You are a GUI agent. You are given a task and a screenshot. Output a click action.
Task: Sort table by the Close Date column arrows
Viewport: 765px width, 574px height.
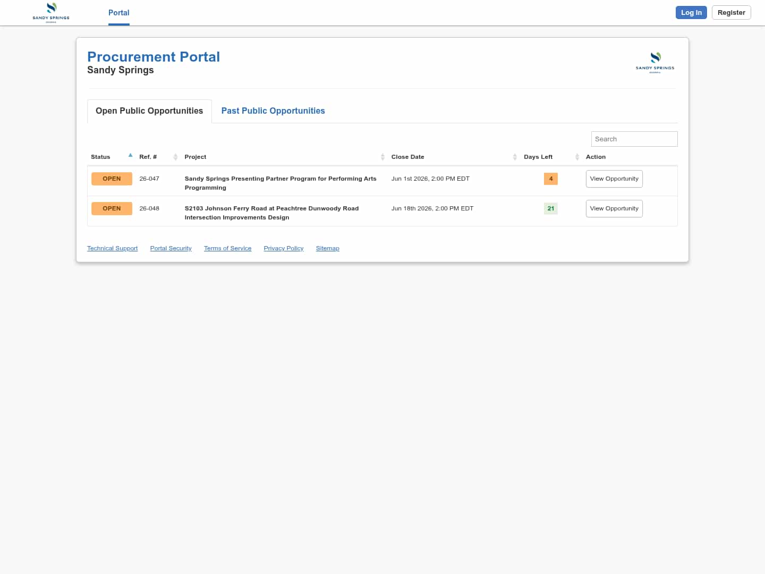point(515,157)
